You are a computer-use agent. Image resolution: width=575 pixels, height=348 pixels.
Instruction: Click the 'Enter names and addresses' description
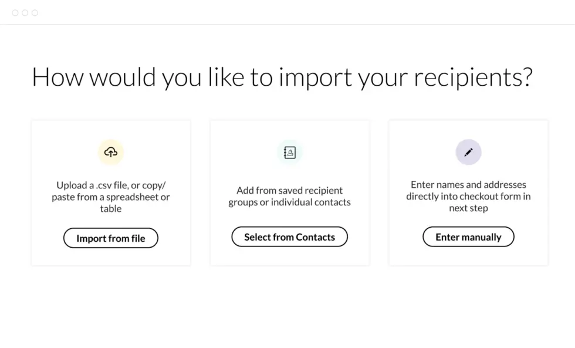[x=468, y=196]
